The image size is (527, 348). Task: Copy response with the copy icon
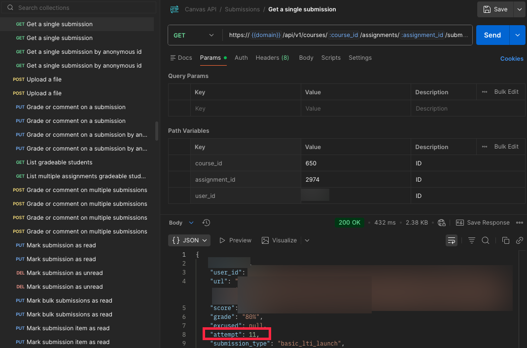(x=505, y=240)
